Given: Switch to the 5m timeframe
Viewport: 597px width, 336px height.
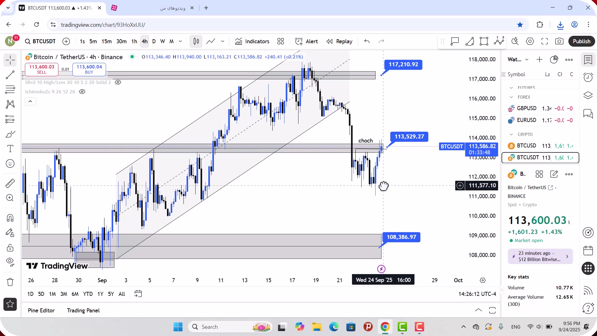Looking at the screenshot, I should tap(93, 41).
